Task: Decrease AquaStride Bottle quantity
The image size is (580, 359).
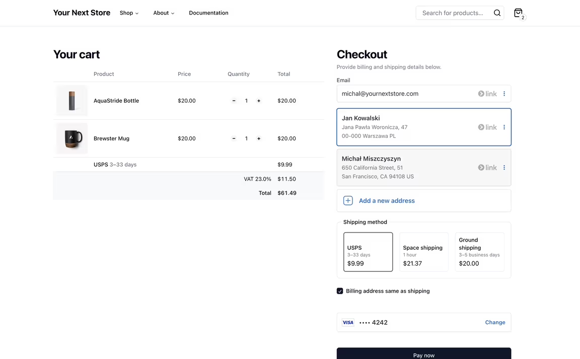Action: click(x=234, y=101)
